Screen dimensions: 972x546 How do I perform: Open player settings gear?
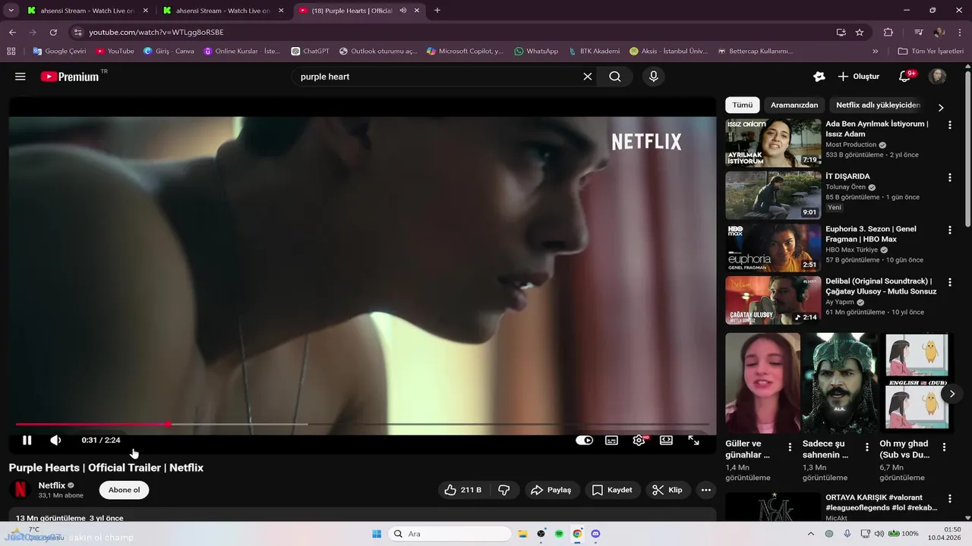click(639, 440)
